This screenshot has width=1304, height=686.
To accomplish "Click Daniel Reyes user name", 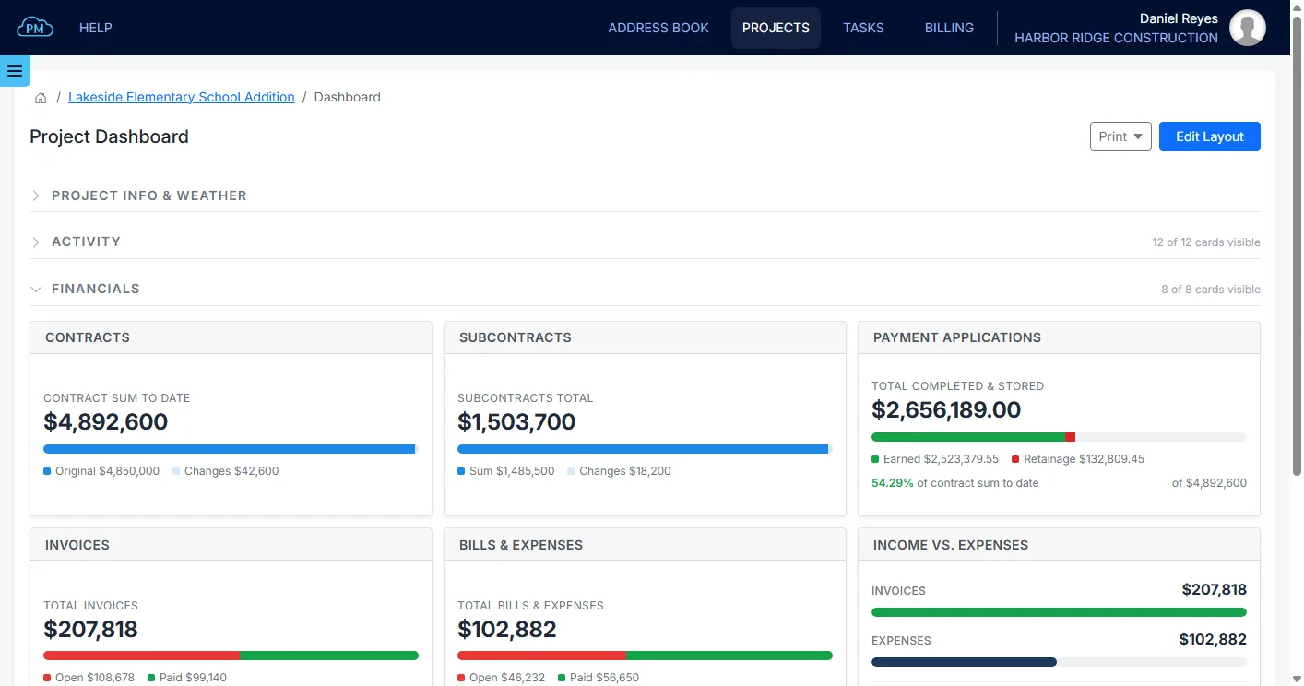I will (1179, 18).
